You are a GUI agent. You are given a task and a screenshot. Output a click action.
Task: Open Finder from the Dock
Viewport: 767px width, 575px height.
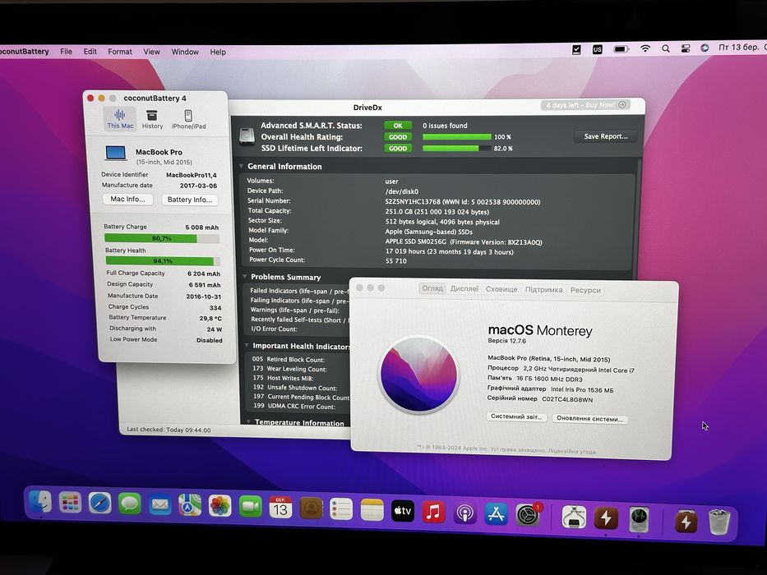coord(40,501)
